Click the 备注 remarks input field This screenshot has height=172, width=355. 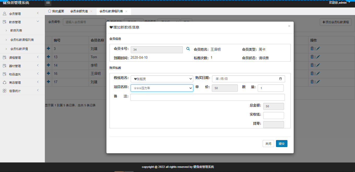pos(208,97)
